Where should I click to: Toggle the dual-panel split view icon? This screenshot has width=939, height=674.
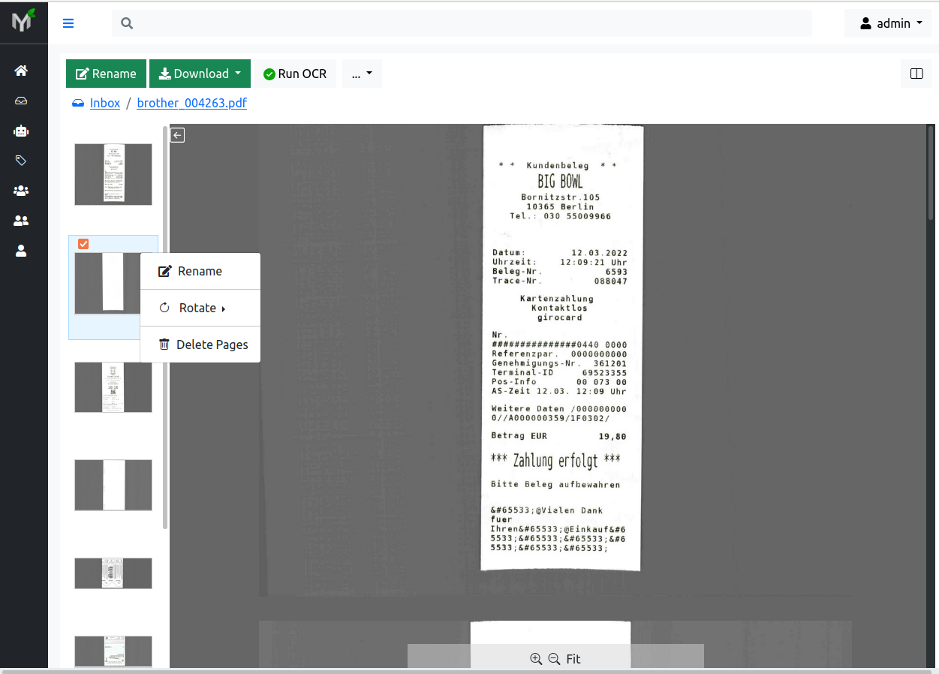[x=916, y=74]
